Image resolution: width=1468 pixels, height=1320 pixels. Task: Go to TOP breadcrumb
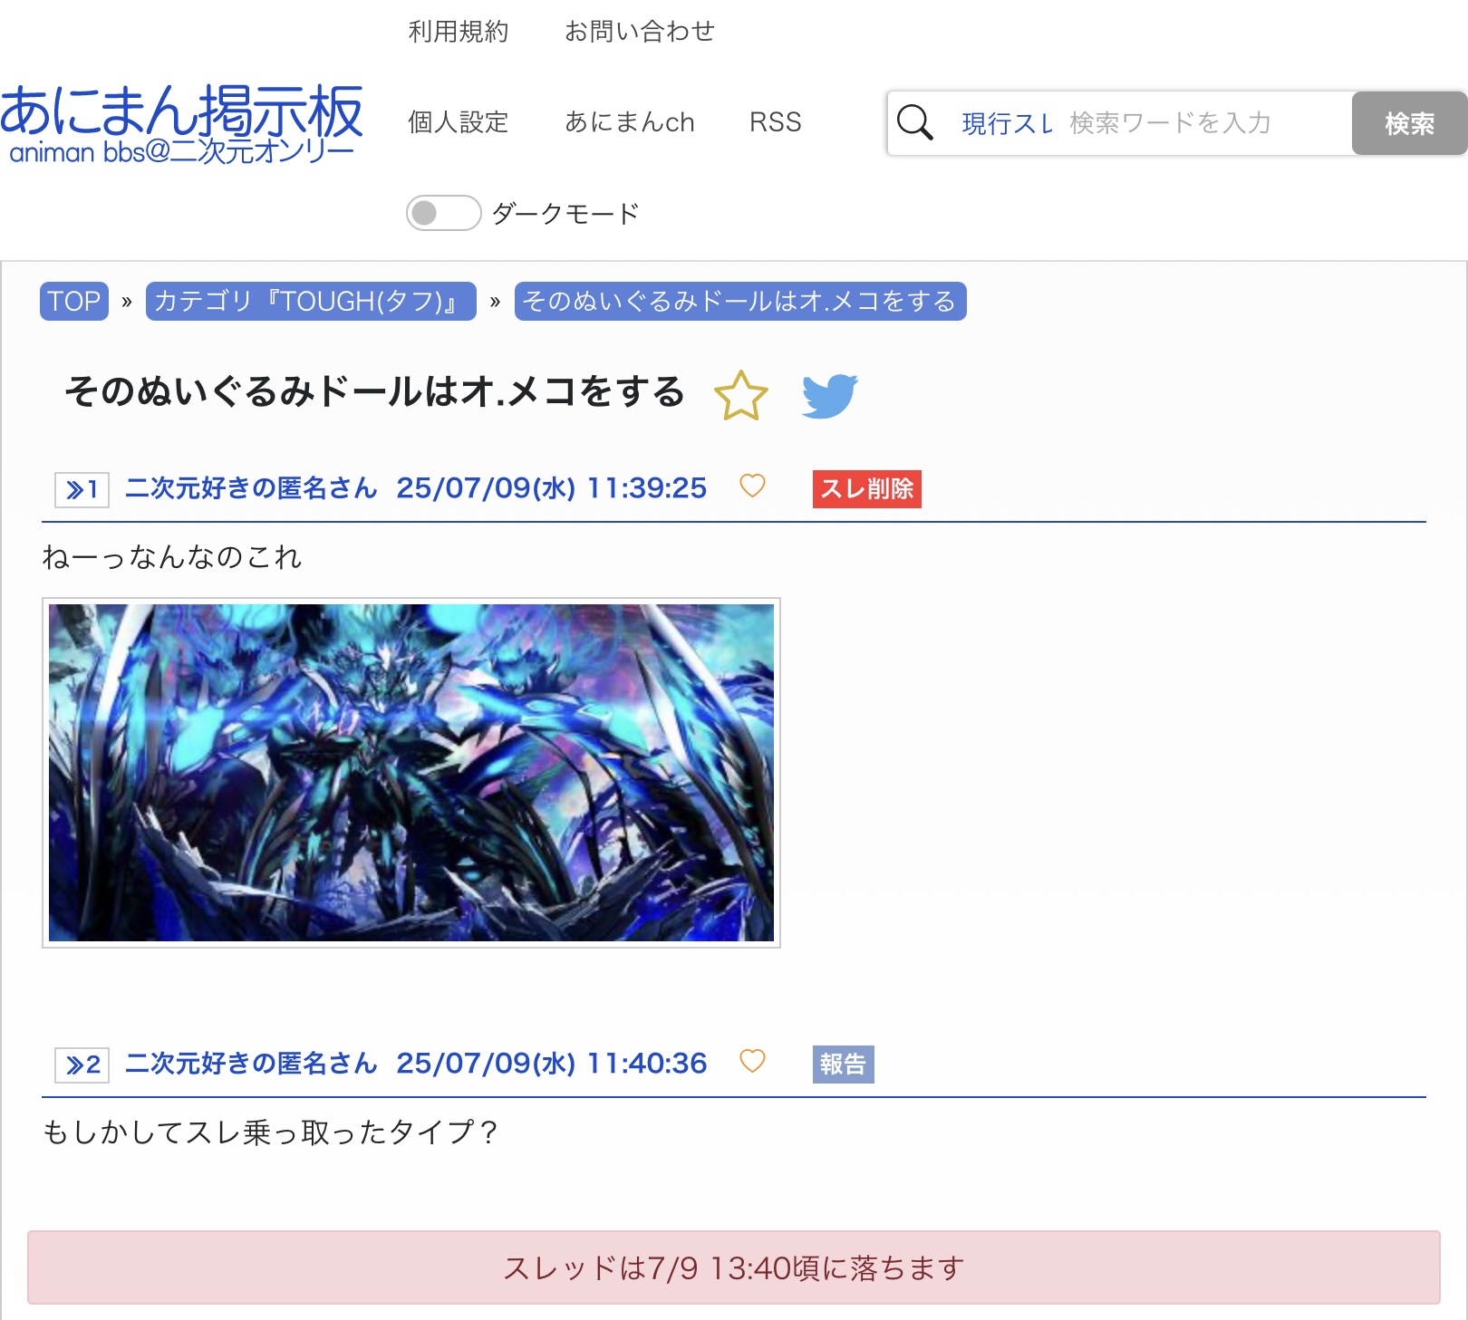[x=74, y=301]
